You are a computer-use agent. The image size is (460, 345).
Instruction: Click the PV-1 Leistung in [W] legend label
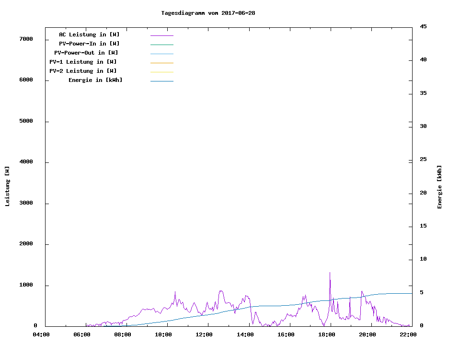(x=83, y=62)
